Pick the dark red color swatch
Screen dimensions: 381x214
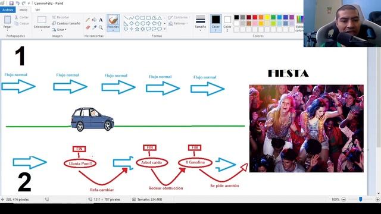(249, 17)
